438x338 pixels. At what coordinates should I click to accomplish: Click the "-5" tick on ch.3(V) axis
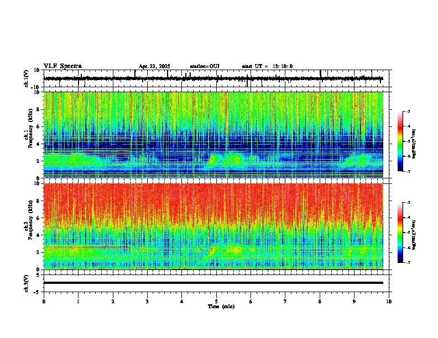[x=38, y=292]
